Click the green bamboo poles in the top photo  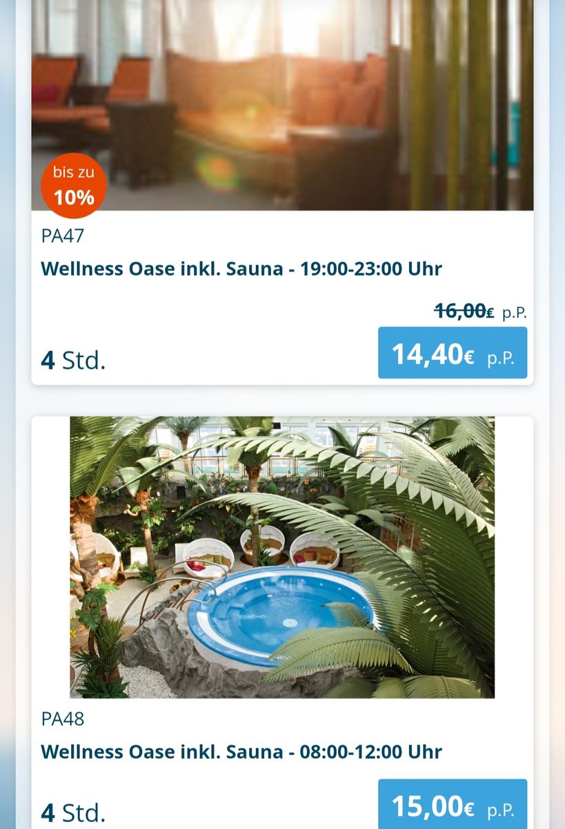coord(469,104)
